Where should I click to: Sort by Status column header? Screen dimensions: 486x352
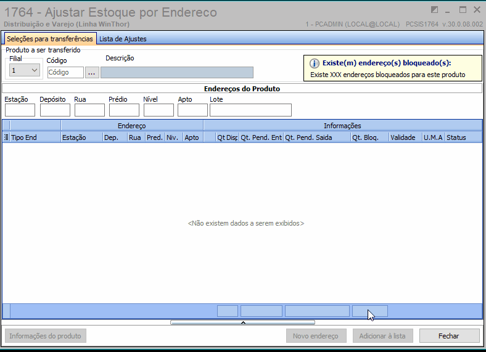tap(464, 137)
